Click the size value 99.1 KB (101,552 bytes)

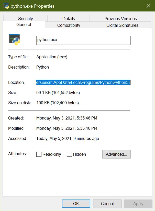pos(58,93)
